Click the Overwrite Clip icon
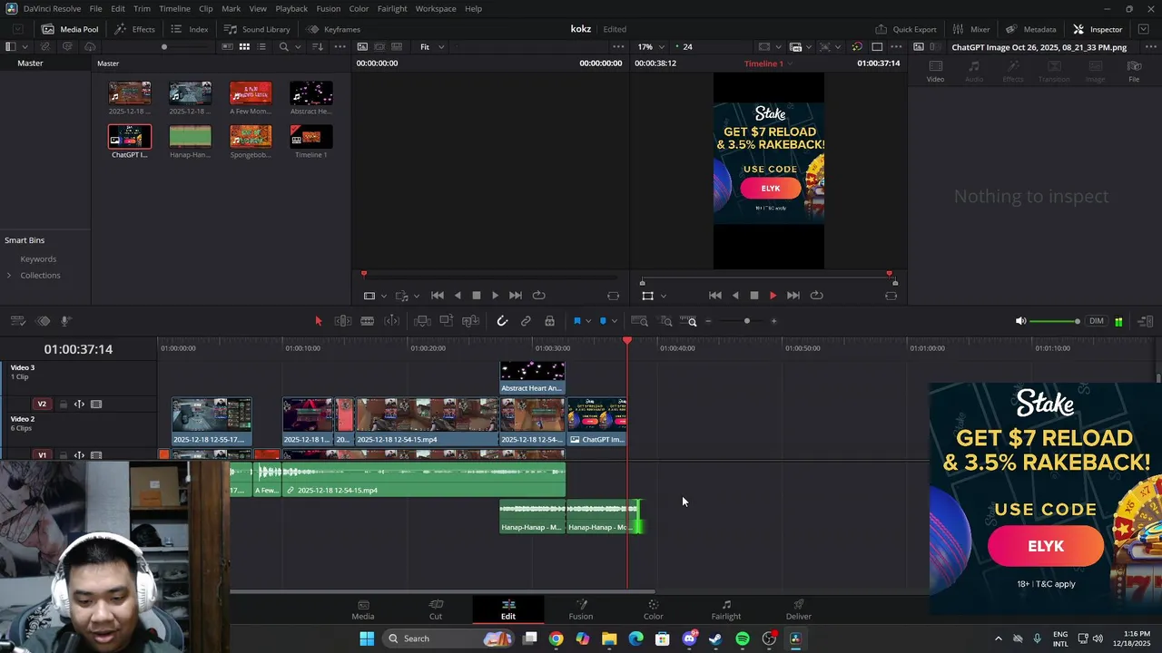This screenshot has width=1162, height=653. [446, 321]
